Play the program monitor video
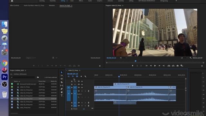 (155, 66)
